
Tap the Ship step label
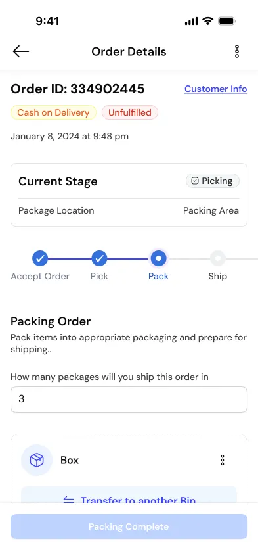pyautogui.click(x=218, y=277)
